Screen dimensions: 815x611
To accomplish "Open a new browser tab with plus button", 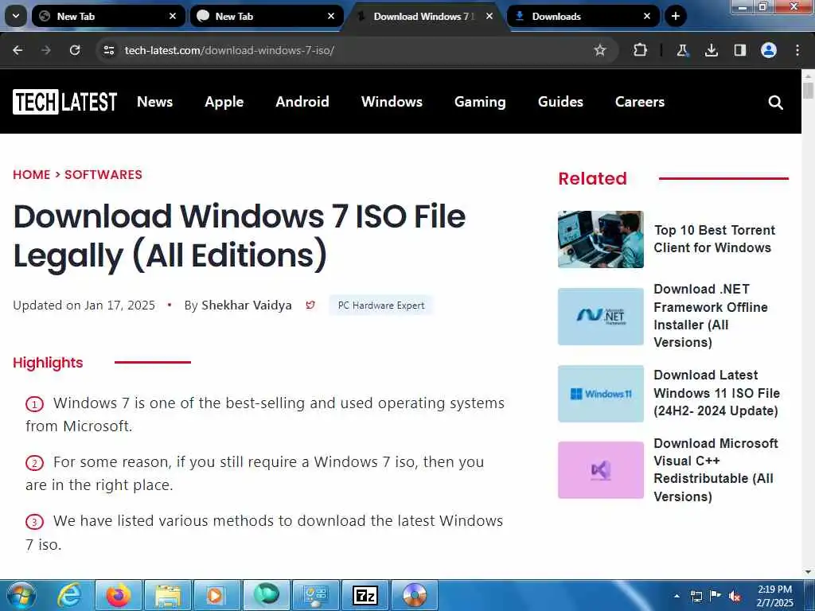I will pyautogui.click(x=675, y=16).
